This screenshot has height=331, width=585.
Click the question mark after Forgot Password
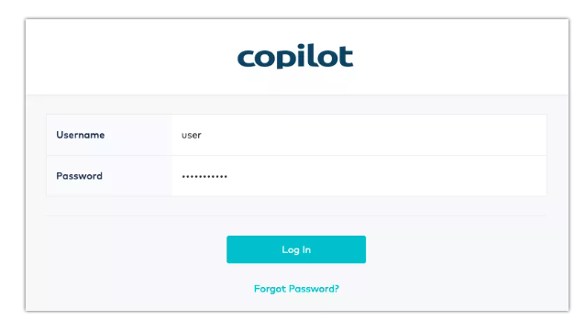[337, 289]
